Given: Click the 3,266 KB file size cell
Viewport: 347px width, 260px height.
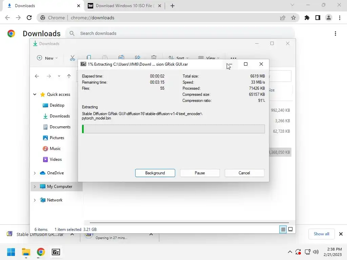Looking at the screenshot, I should pyautogui.click(x=282, y=121).
